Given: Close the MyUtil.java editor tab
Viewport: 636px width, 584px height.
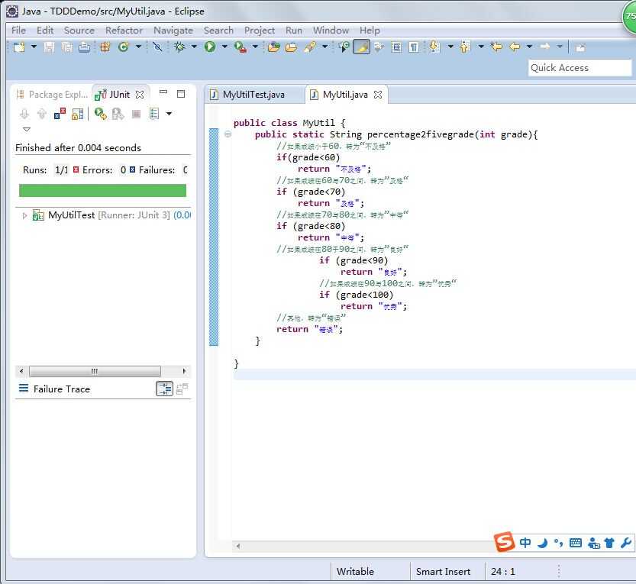Looking at the screenshot, I should coord(378,95).
